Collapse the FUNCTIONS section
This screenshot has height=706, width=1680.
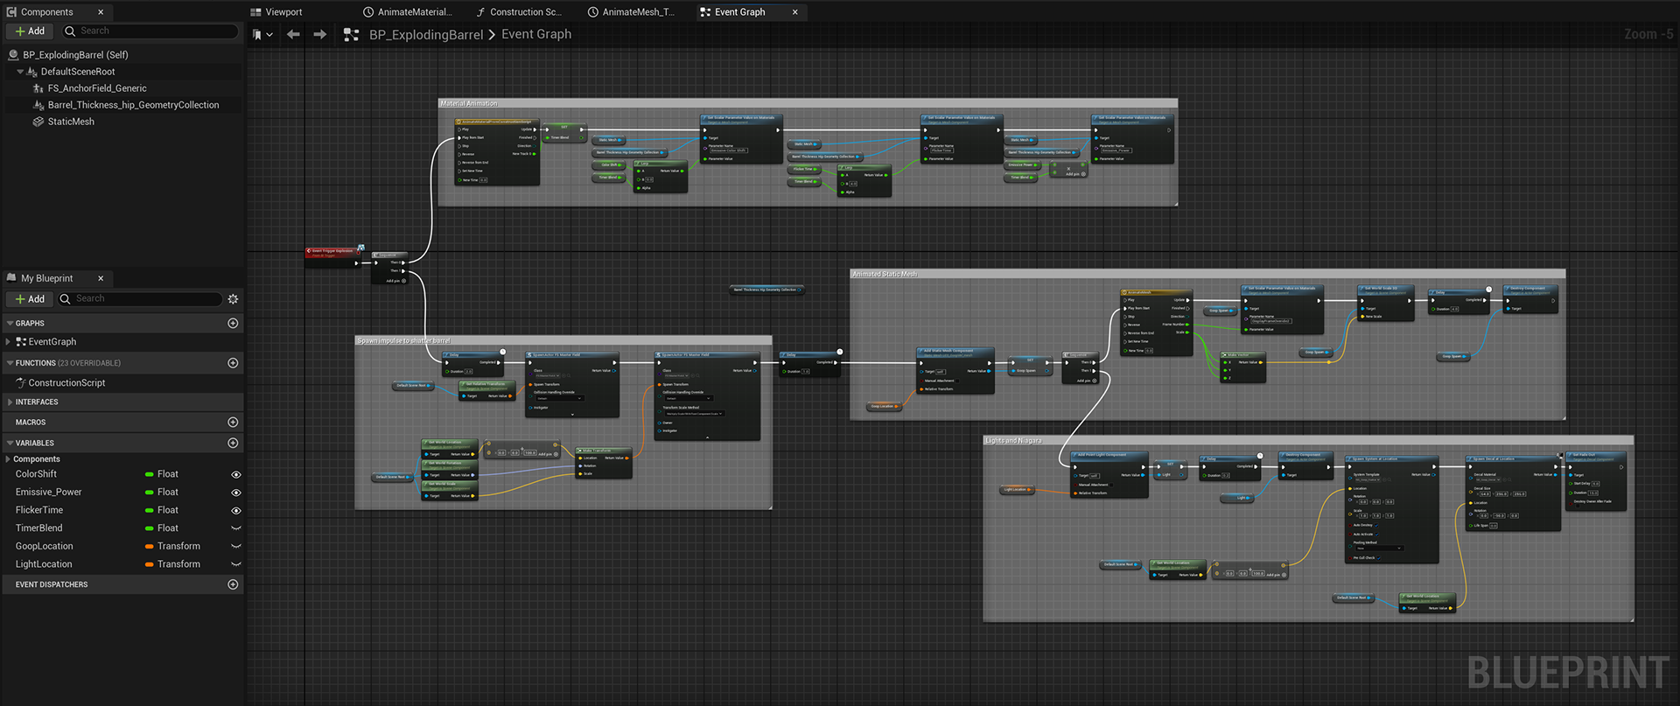click(x=9, y=363)
